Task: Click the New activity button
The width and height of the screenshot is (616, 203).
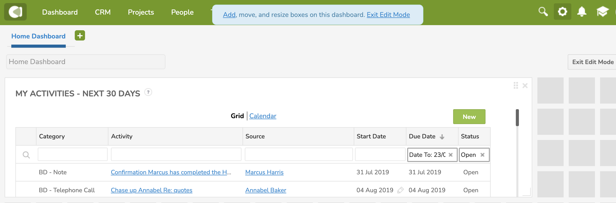Action: (x=469, y=117)
